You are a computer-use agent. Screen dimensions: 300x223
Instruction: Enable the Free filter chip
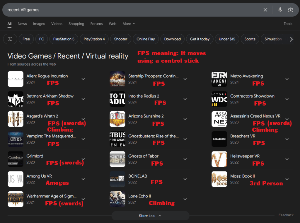point(26,39)
